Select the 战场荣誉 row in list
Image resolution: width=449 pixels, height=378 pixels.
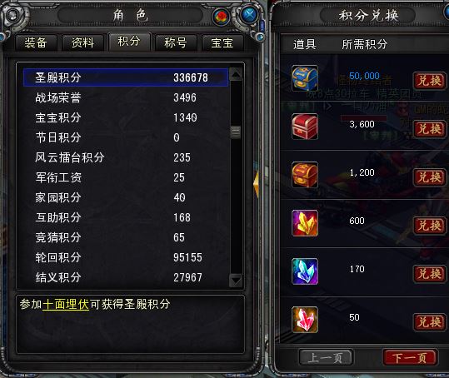coord(126,97)
